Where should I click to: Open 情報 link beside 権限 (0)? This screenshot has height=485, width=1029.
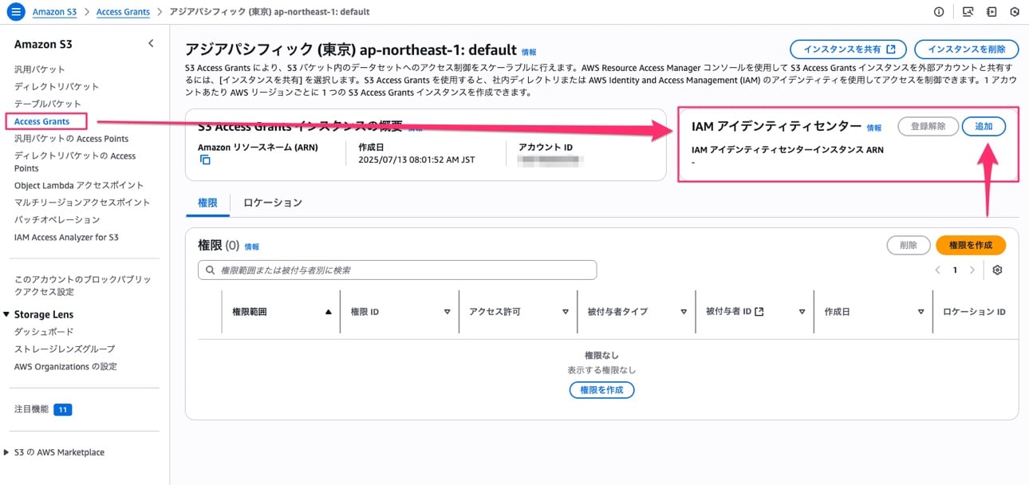252,247
